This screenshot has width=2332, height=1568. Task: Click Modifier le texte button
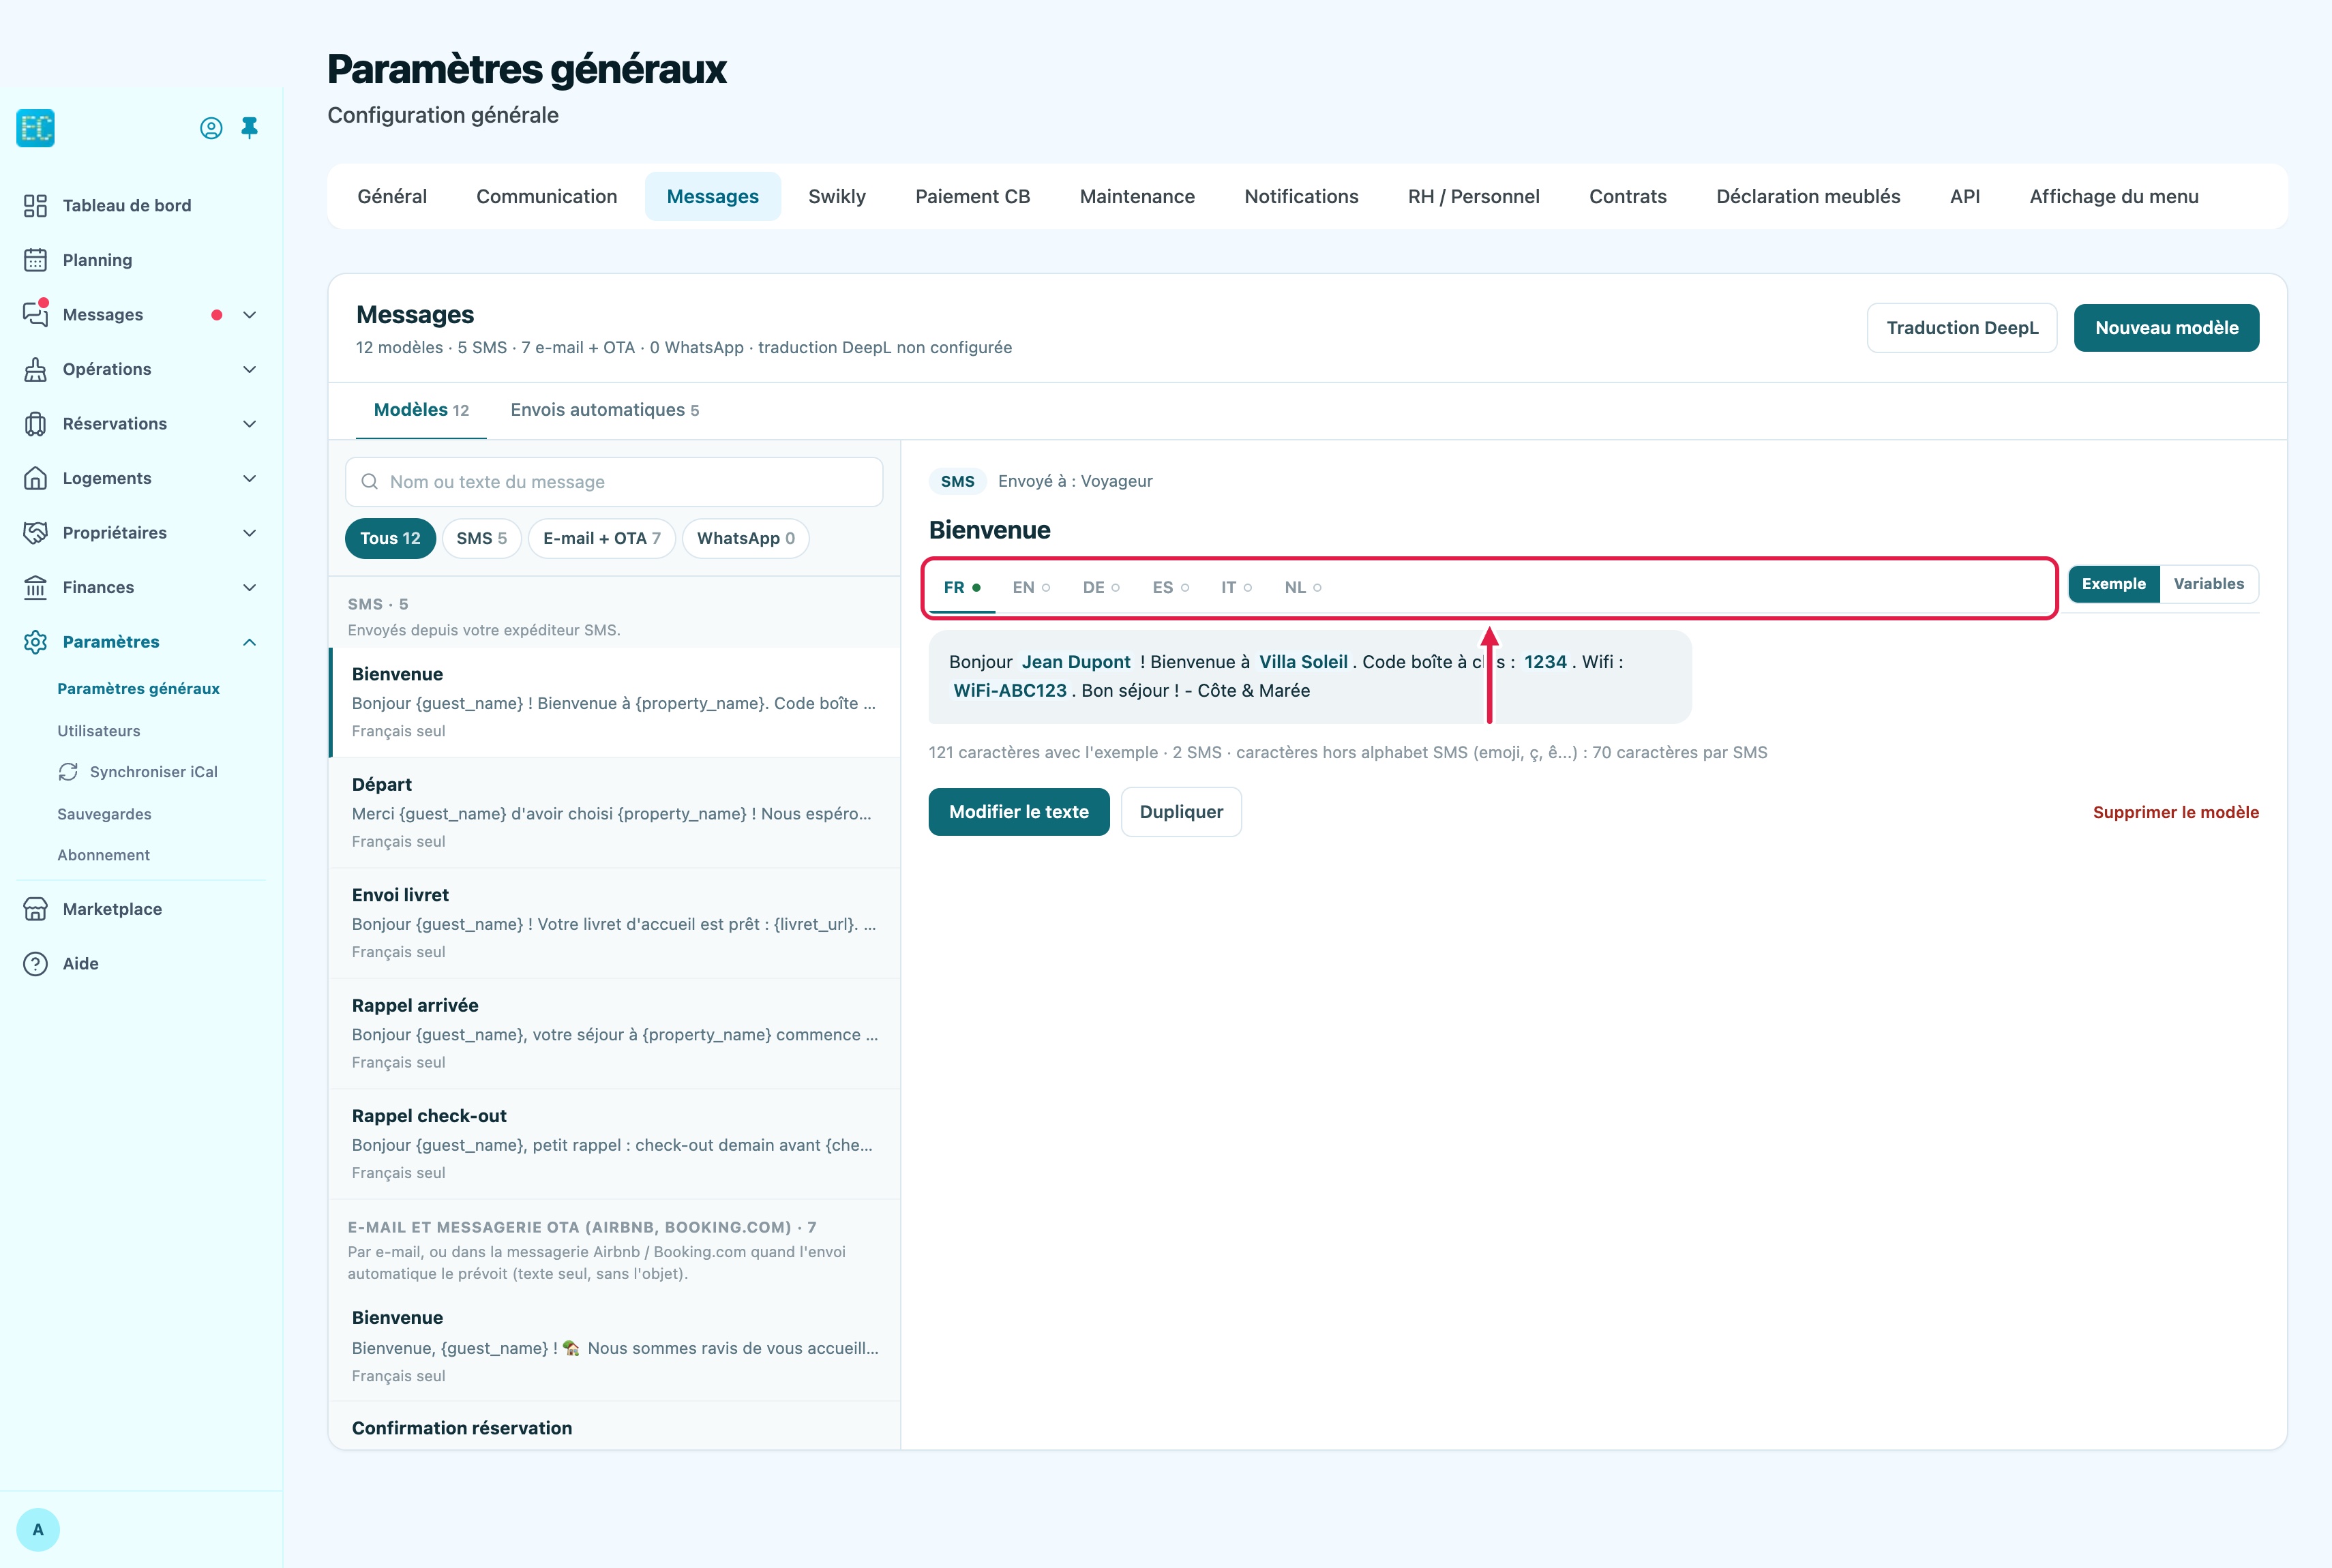tap(1018, 812)
